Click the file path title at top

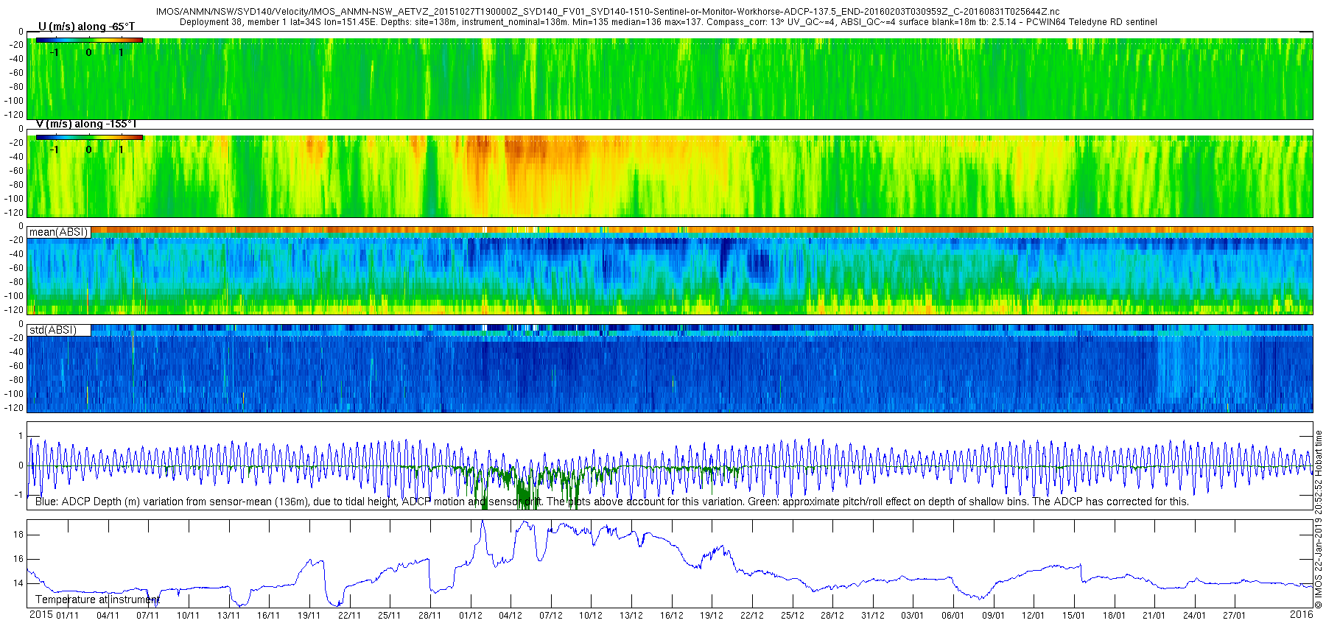pos(608,12)
